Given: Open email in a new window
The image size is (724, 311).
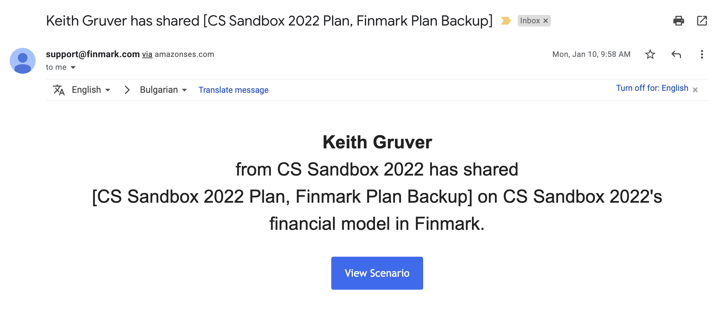Looking at the screenshot, I should [x=702, y=21].
